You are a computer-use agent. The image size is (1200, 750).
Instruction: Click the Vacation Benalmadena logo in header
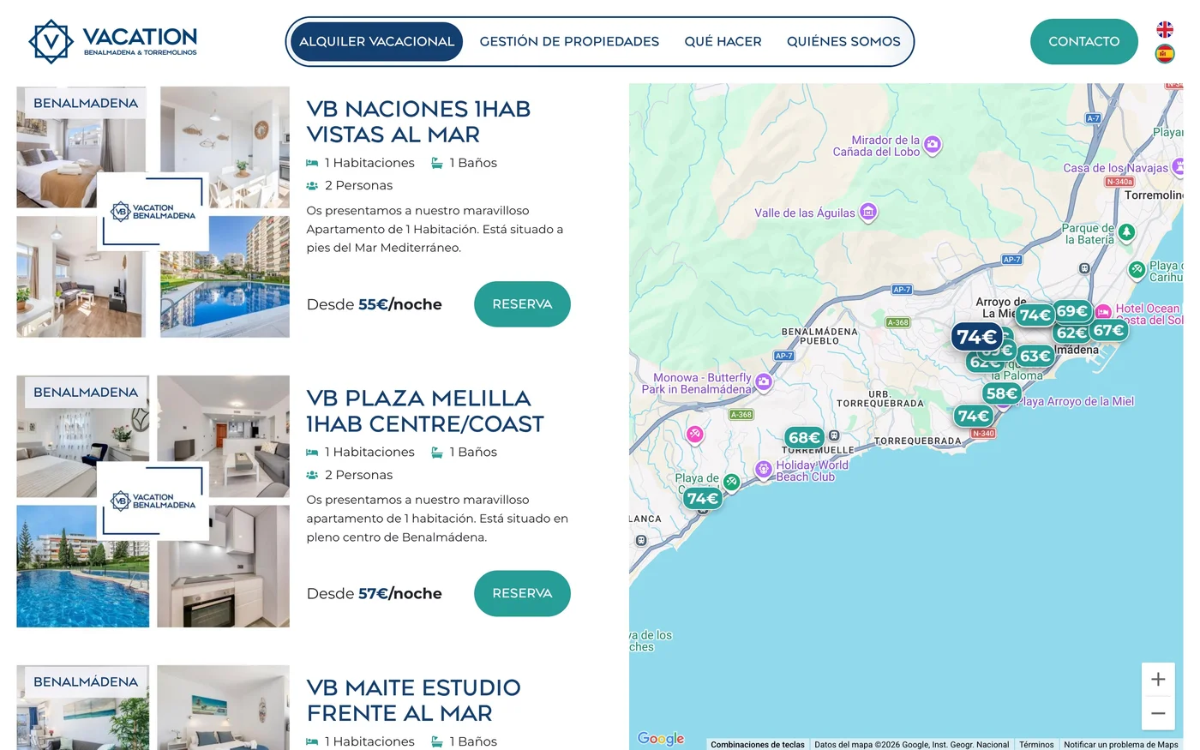(113, 41)
